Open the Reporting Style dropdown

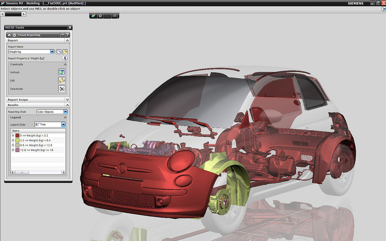click(66, 112)
